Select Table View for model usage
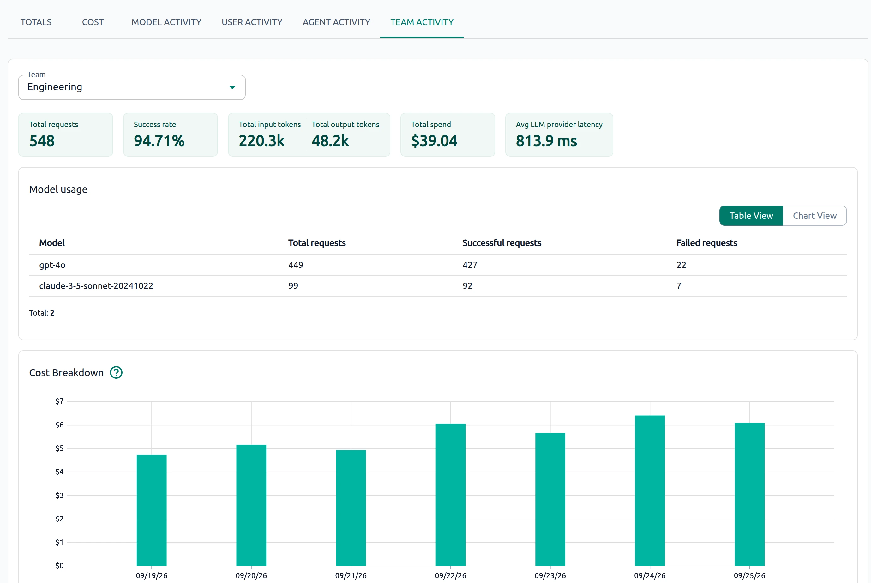This screenshot has width=871, height=583. click(x=751, y=216)
